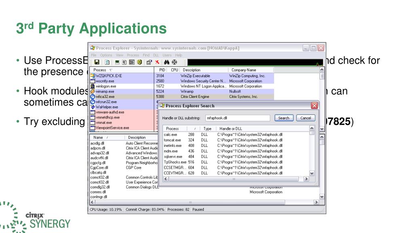
Task: Click search results horizontal right arrow
Action: pos(306,179)
